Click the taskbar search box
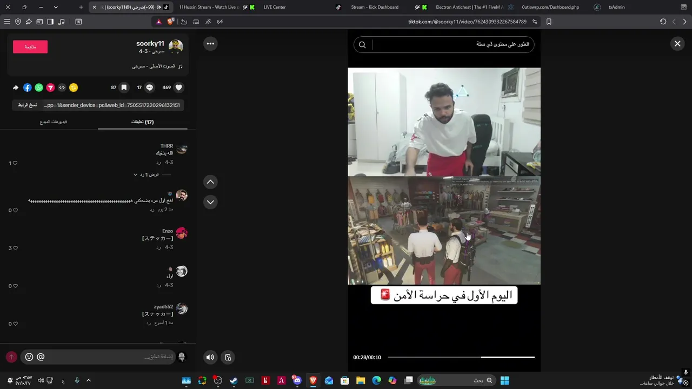Viewport: 692px width, 389px height. pyautogui.click(x=457, y=380)
